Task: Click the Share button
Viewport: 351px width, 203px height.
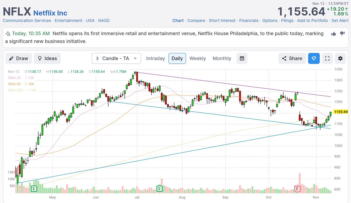Action: (292, 58)
